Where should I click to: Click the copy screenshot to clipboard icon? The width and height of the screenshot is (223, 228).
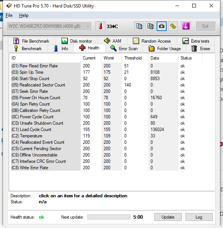(x=150, y=26)
